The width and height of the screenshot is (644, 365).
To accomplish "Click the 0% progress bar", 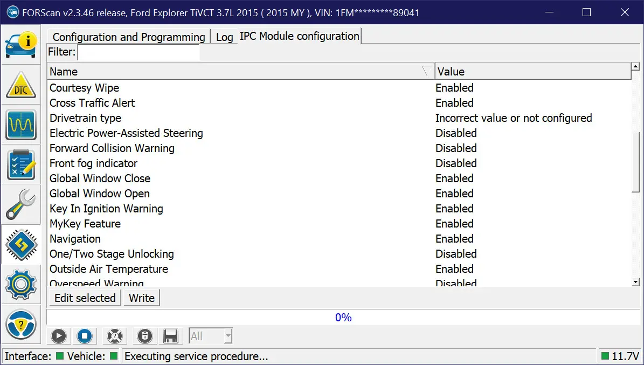I will (343, 318).
